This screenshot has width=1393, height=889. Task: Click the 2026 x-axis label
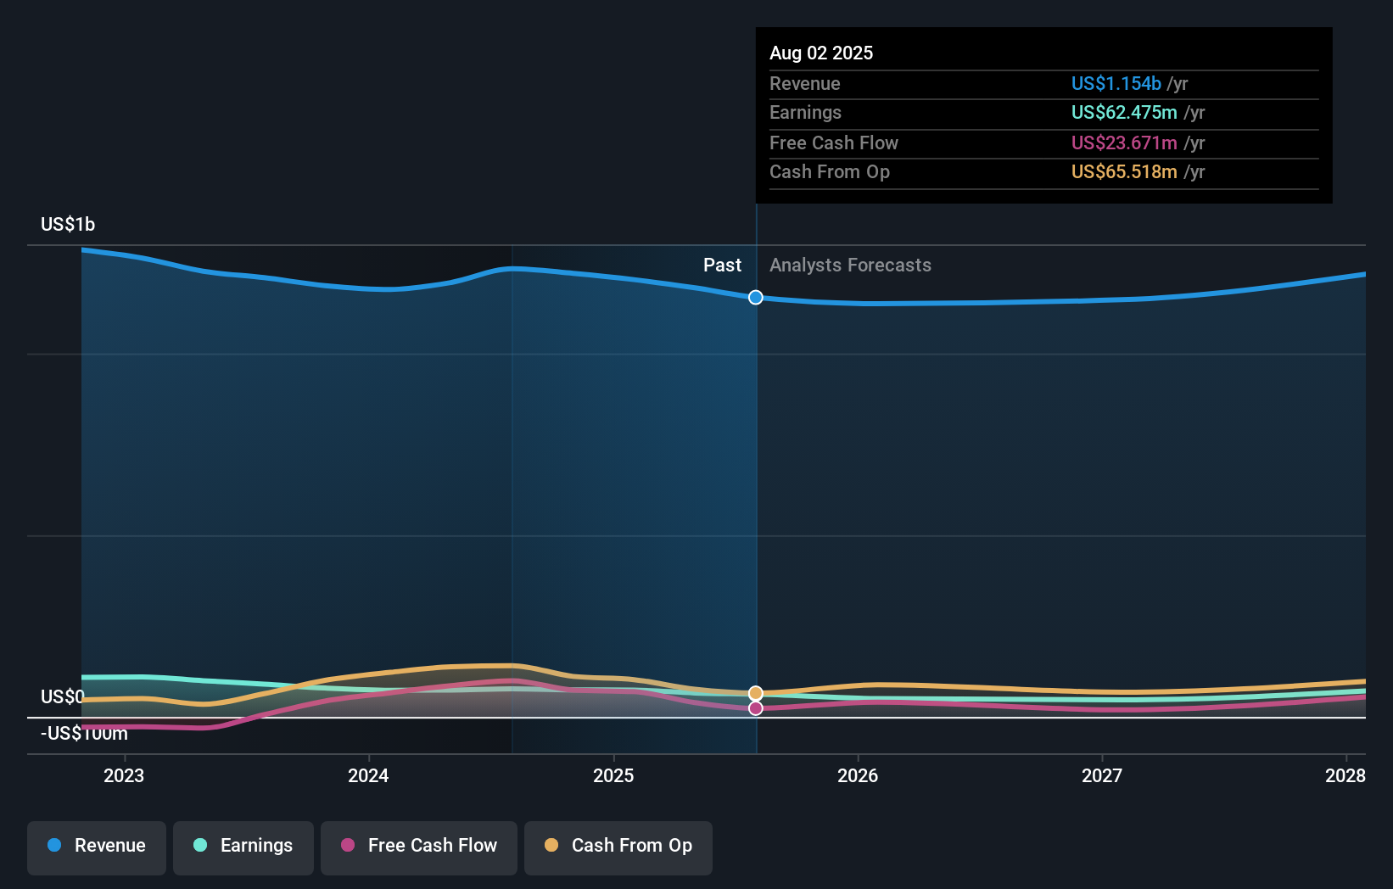pyautogui.click(x=858, y=775)
